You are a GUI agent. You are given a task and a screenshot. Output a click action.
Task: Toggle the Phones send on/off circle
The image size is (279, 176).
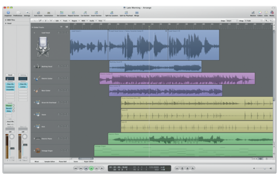point(14,105)
